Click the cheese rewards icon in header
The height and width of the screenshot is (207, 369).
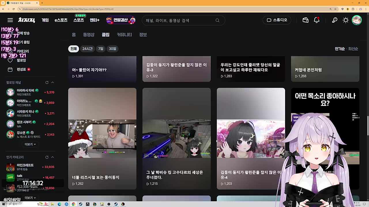[x=305, y=20]
